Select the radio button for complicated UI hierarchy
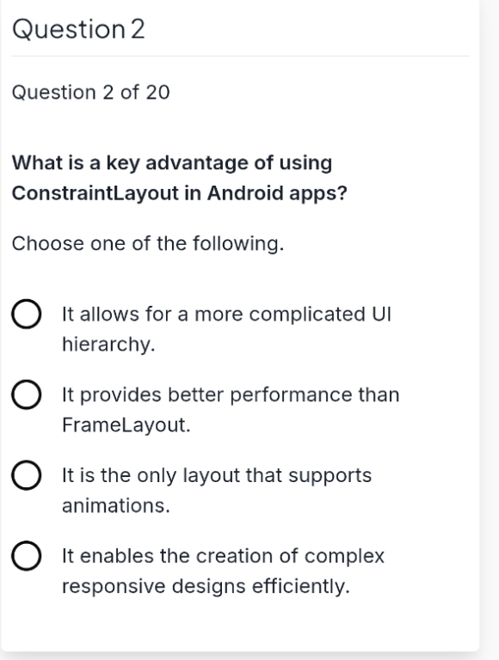The width and height of the screenshot is (499, 660). click(26, 314)
